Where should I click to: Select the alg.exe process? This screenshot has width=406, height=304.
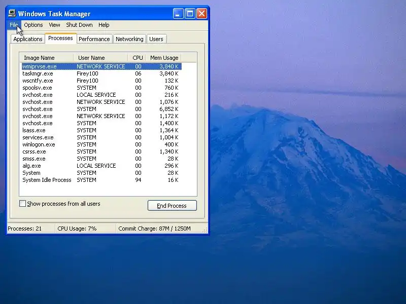point(101,166)
